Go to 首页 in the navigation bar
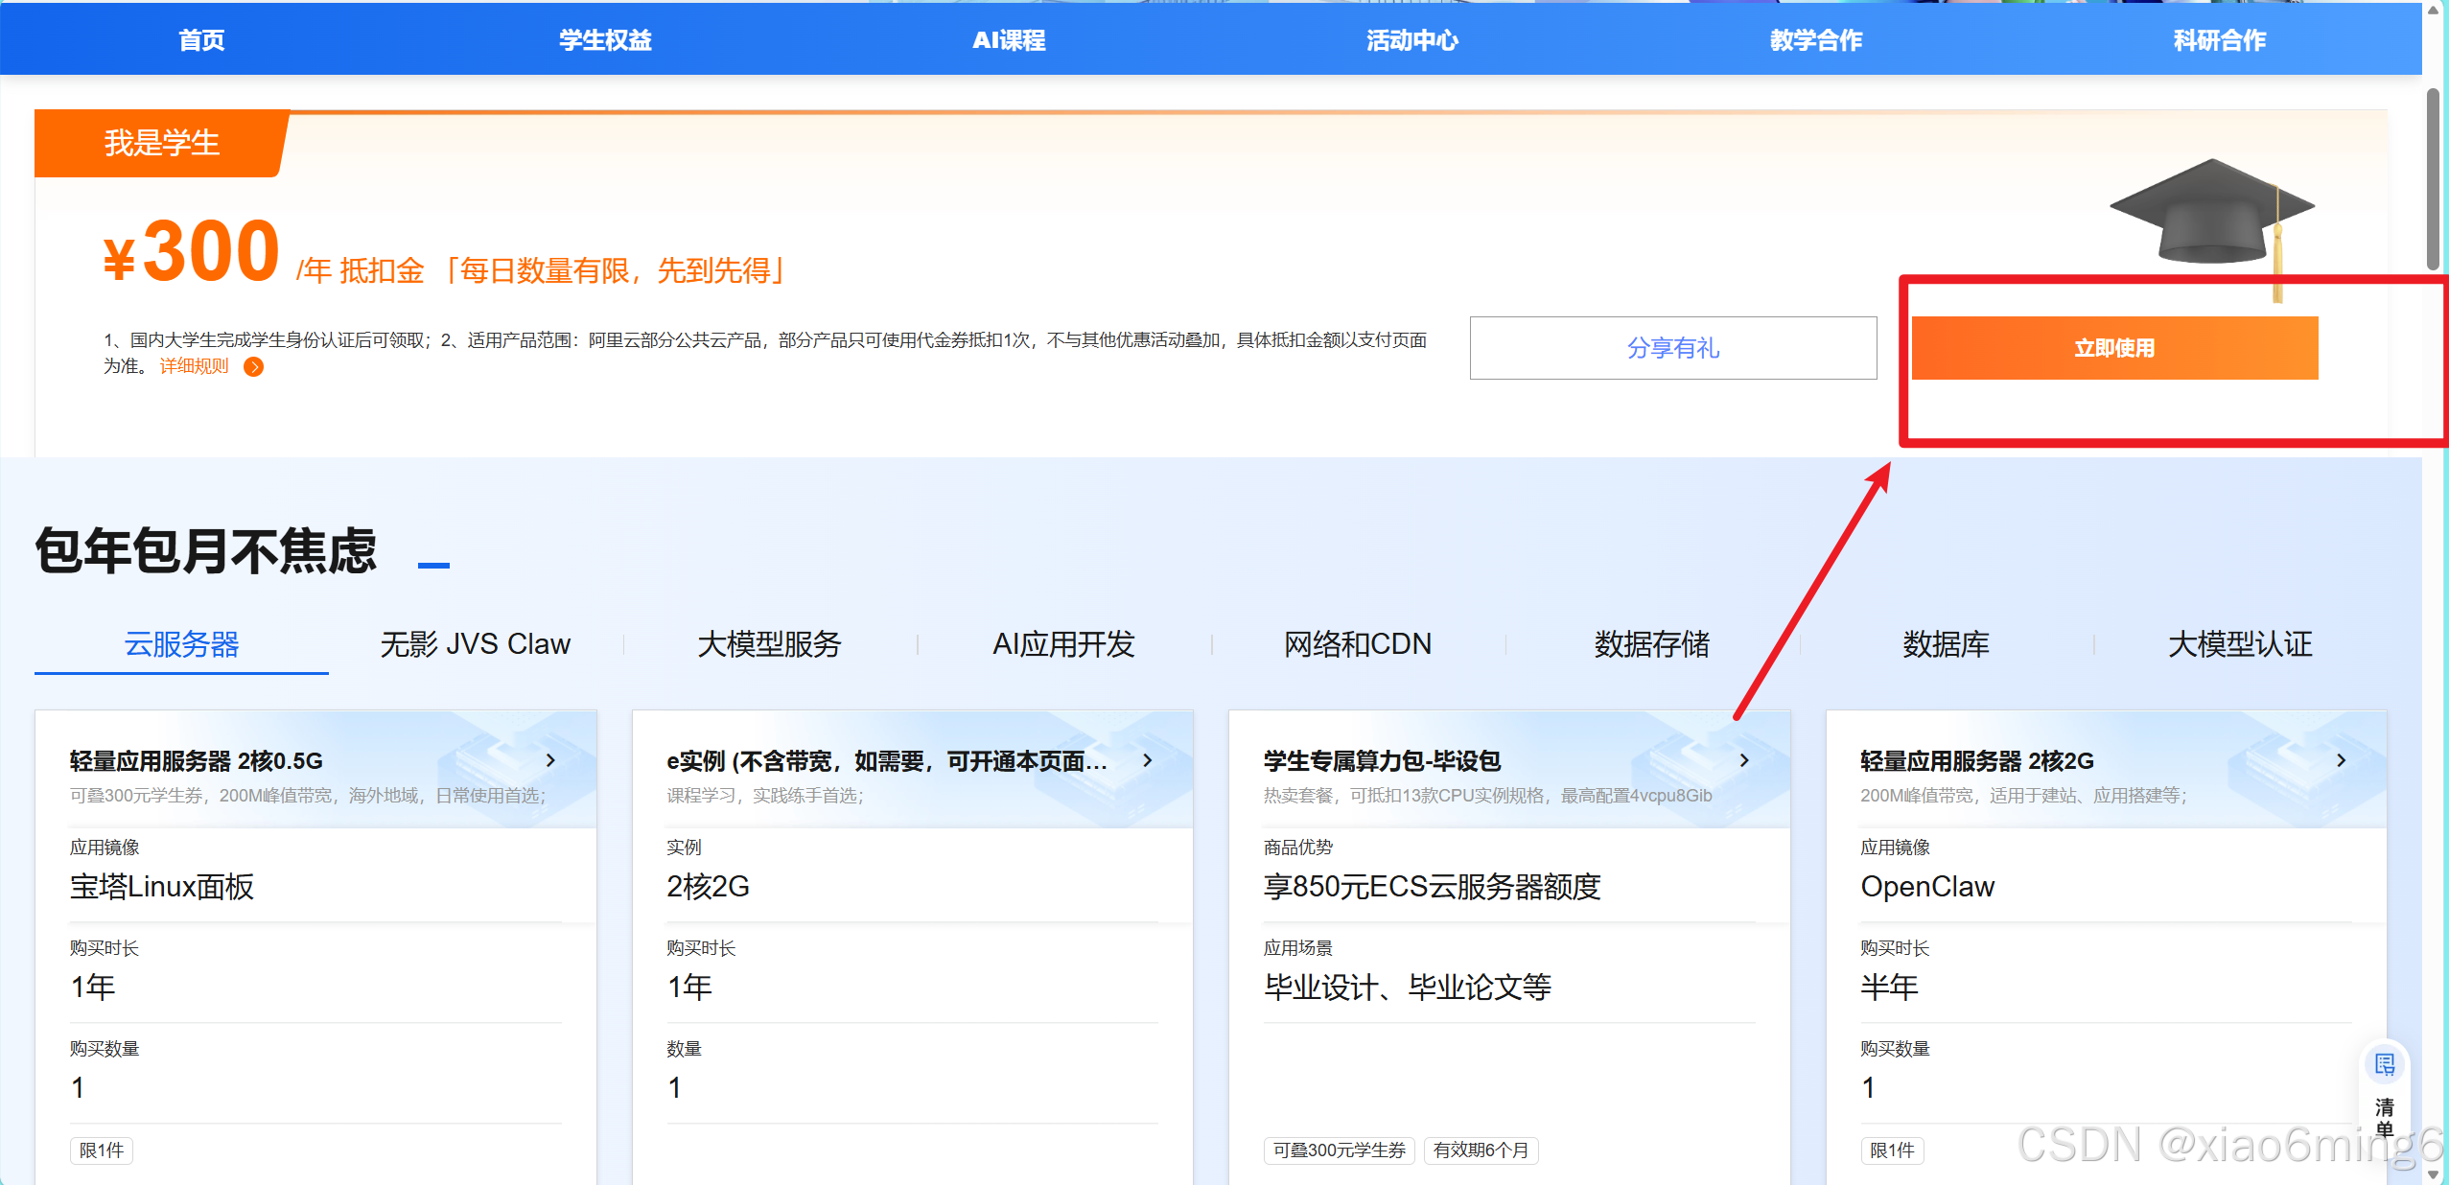Viewport: 2449px width, 1185px height. click(201, 40)
